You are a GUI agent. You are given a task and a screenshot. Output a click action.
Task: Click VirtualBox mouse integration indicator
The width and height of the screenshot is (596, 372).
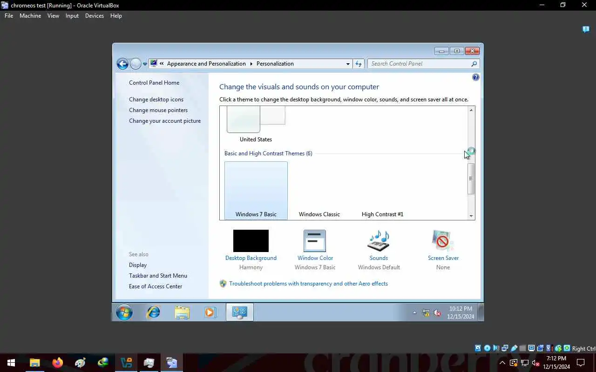(x=558, y=348)
